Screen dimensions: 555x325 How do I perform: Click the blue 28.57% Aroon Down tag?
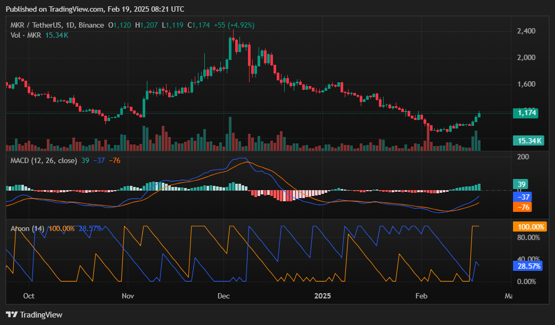coord(527,266)
